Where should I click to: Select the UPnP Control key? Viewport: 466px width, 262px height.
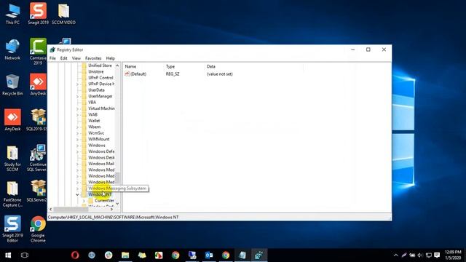[x=100, y=78]
